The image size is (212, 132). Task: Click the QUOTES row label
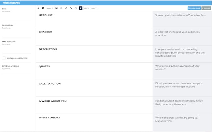coord(44,66)
